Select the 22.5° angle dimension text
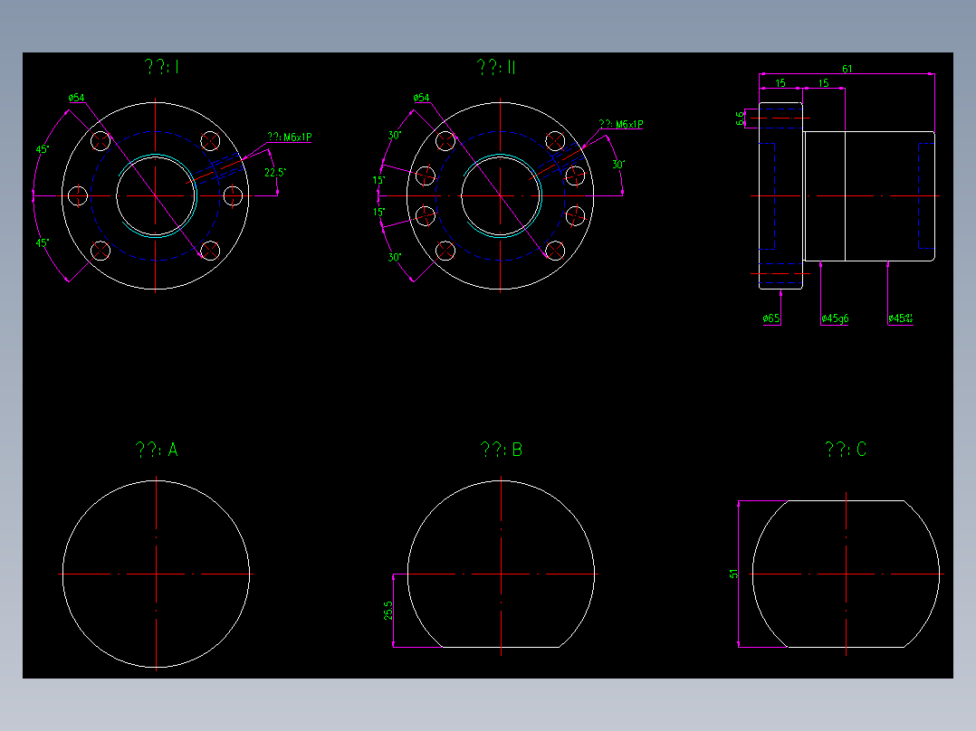This screenshot has width=976, height=731. click(273, 172)
